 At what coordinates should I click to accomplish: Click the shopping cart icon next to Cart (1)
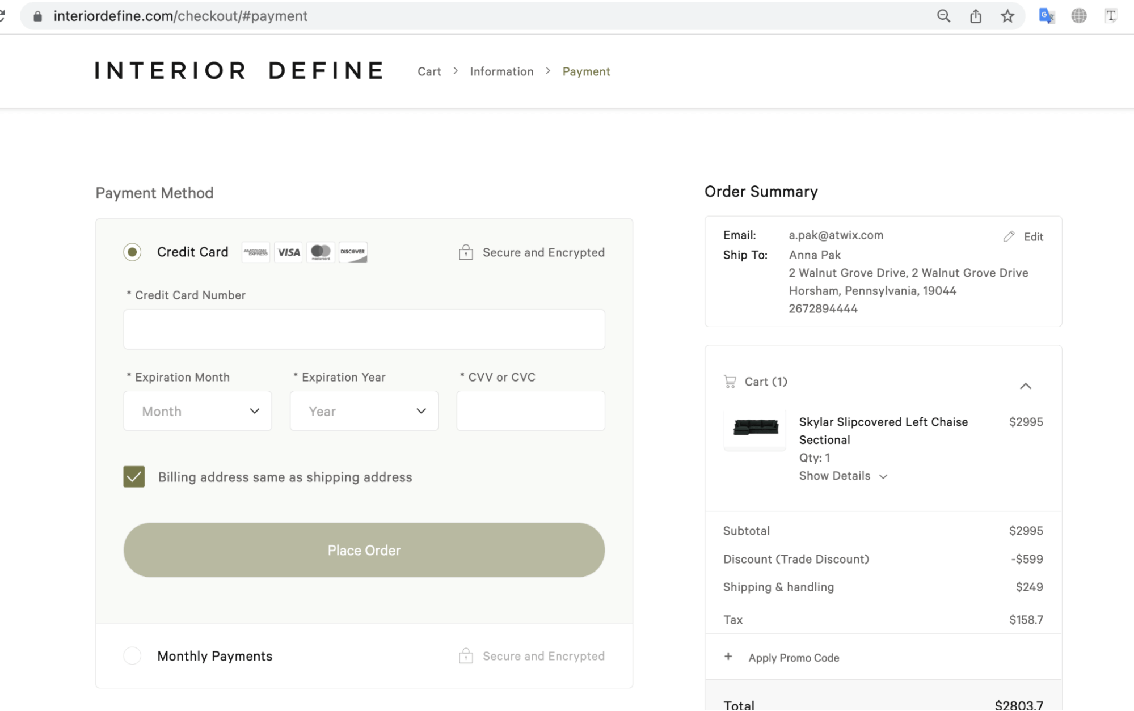(730, 382)
